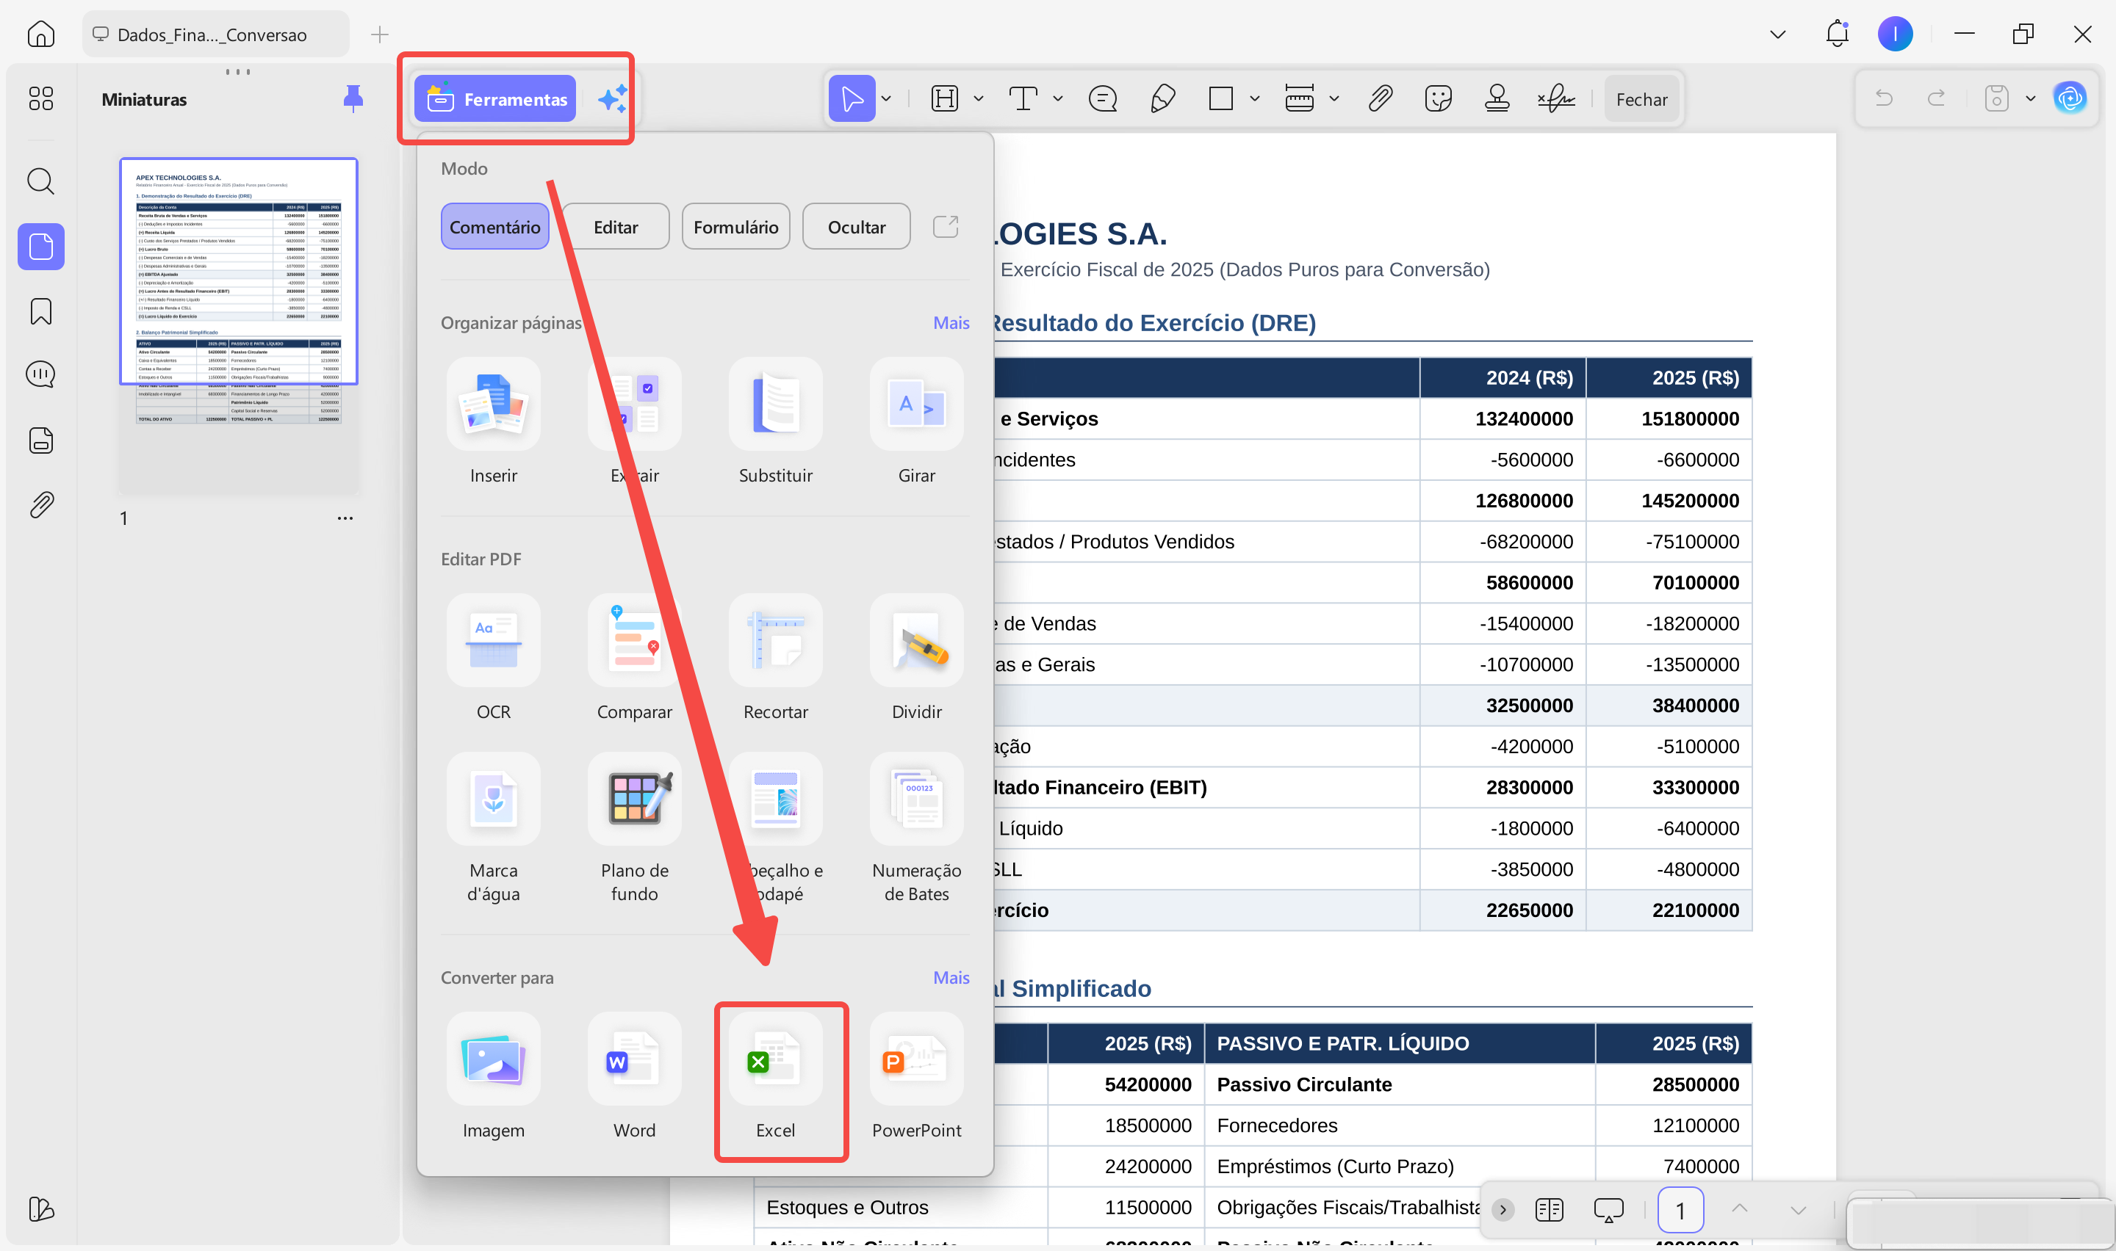The height and width of the screenshot is (1251, 2116).
Task: Open mode panel in external window icon
Action: click(x=946, y=227)
